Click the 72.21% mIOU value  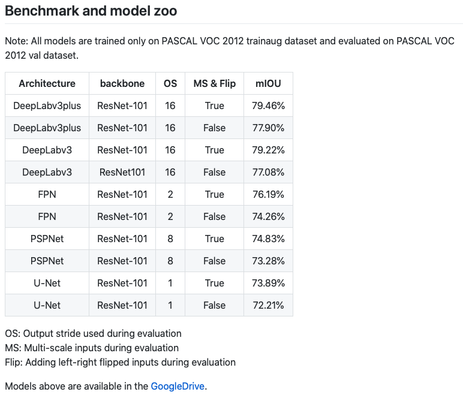[x=268, y=305]
